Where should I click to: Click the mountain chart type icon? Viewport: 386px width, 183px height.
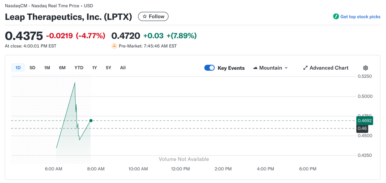255,68
